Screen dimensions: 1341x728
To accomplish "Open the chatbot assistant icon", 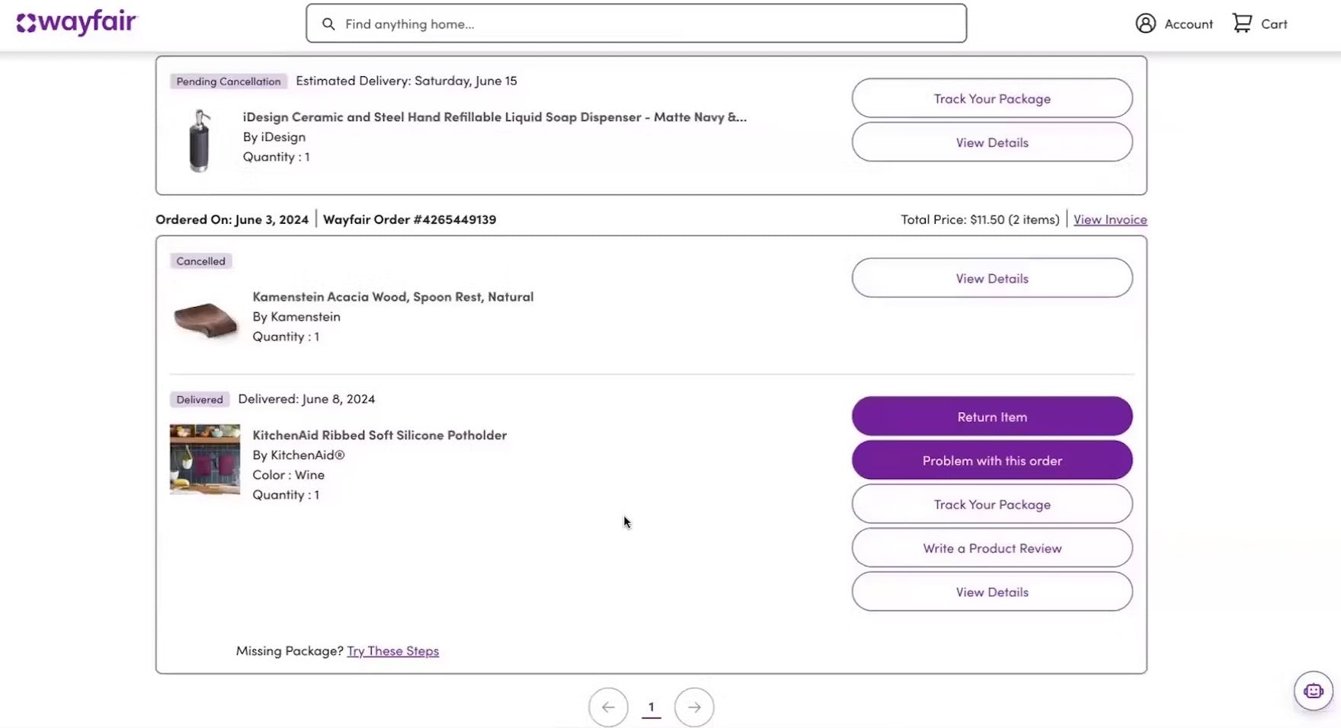I will (x=1313, y=691).
